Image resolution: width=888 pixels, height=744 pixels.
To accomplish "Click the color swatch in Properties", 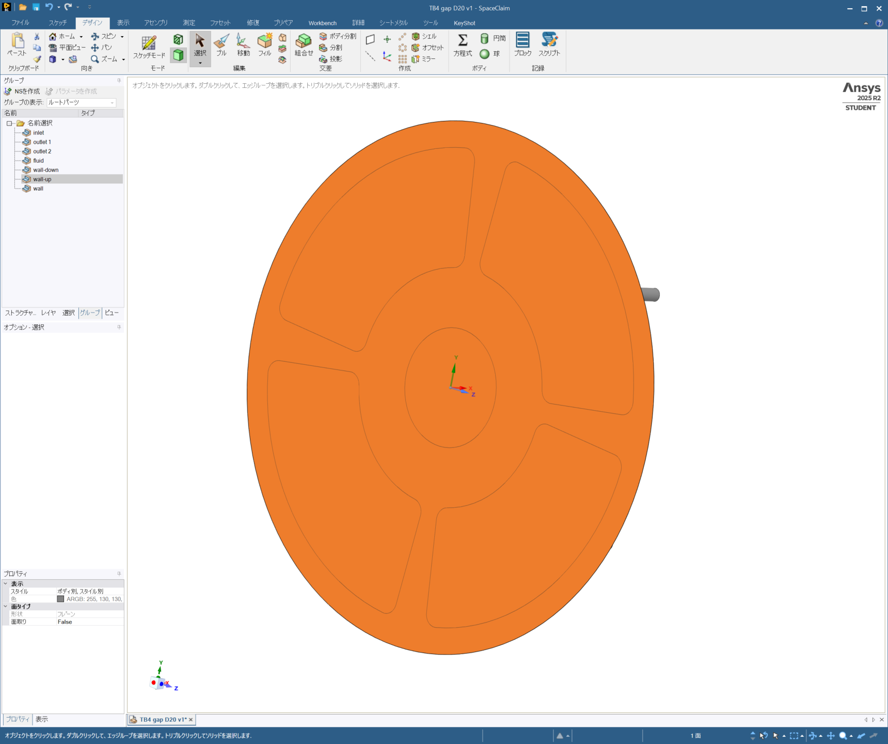I will click(x=60, y=599).
